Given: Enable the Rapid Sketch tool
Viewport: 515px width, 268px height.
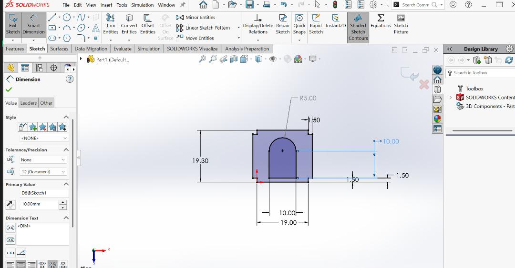Looking at the screenshot, I should point(316,24).
